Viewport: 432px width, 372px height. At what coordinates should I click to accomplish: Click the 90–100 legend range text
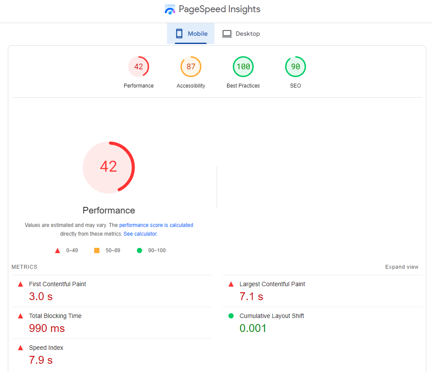click(157, 250)
